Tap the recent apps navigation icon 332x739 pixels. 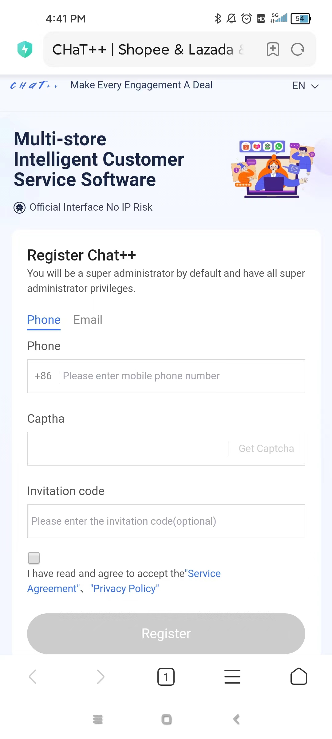[98, 720]
